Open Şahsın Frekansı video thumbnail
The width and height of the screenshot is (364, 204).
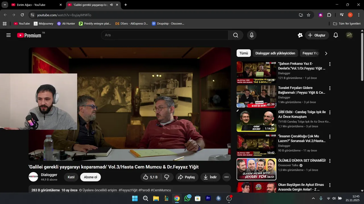256,73
